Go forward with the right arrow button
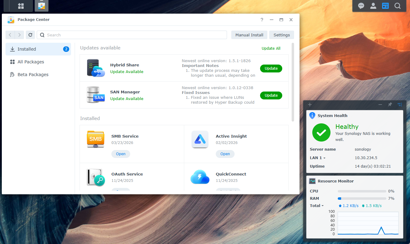Image resolution: width=410 pixels, height=244 pixels. point(19,35)
